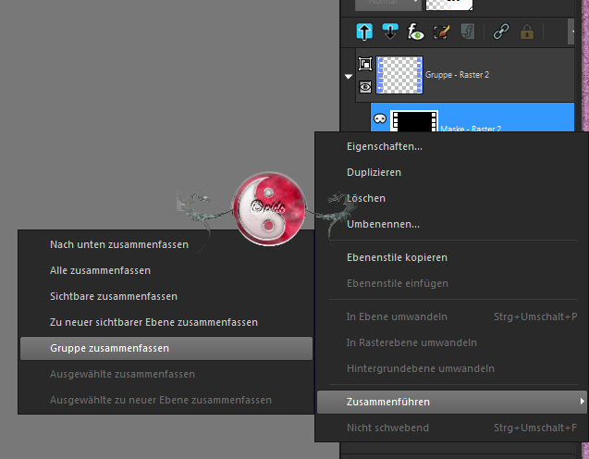Click the edit selection brush icon
Screen dimensions: 589x459
pos(441,32)
